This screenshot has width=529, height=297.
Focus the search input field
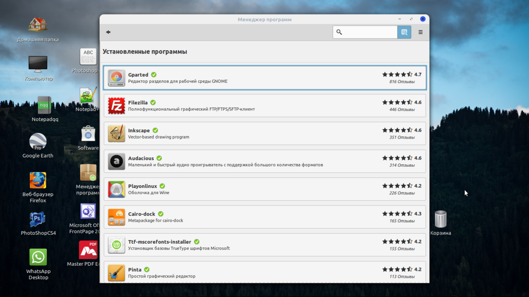365,32
